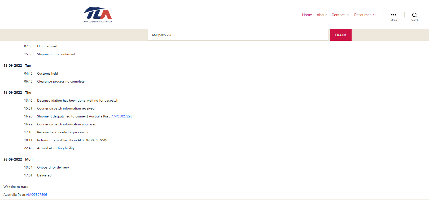Click the Delivered status entry
This screenshot has height=200, width=429.
(44, 175)
